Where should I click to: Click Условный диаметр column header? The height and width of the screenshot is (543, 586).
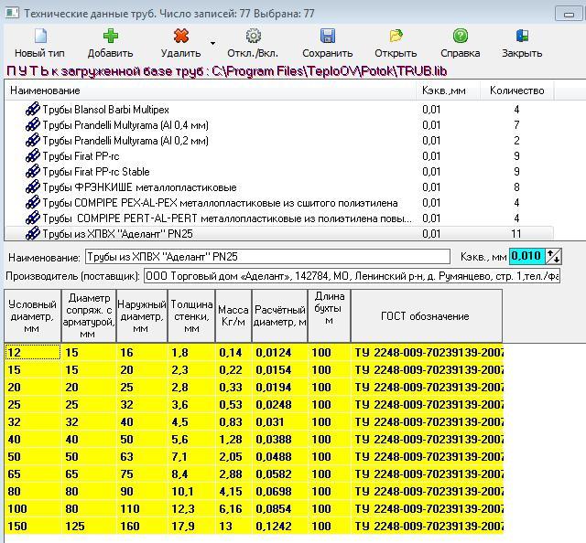point(33,315)
